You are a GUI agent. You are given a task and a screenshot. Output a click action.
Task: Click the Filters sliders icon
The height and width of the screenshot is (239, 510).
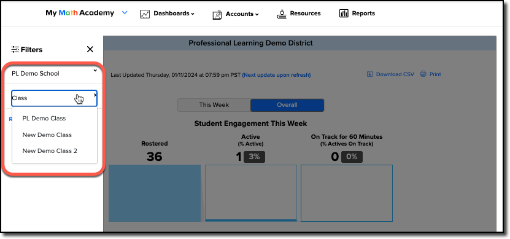pyautogui.click(x=15, y=50)
